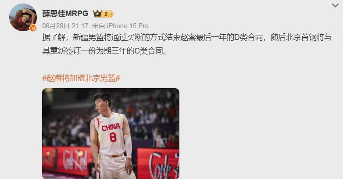Open the post timestamp 08月28日 21:17
The height and width of the screenshot is (179, 343).
[65, 26]
